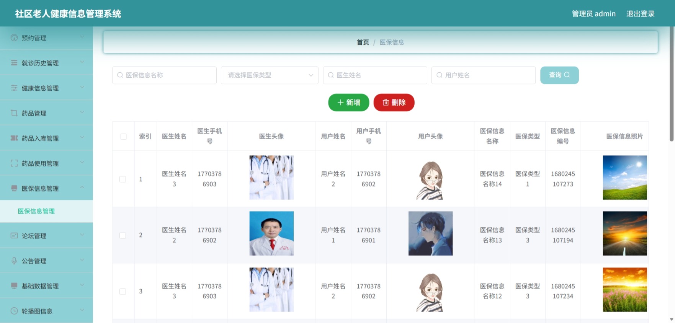Toggle the select-all checkbox in table header
675x323 pixels.
coord(123,137)
